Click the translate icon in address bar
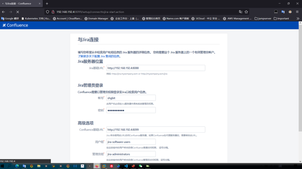The width and height of the screenshot is (302, 169). 240,12
